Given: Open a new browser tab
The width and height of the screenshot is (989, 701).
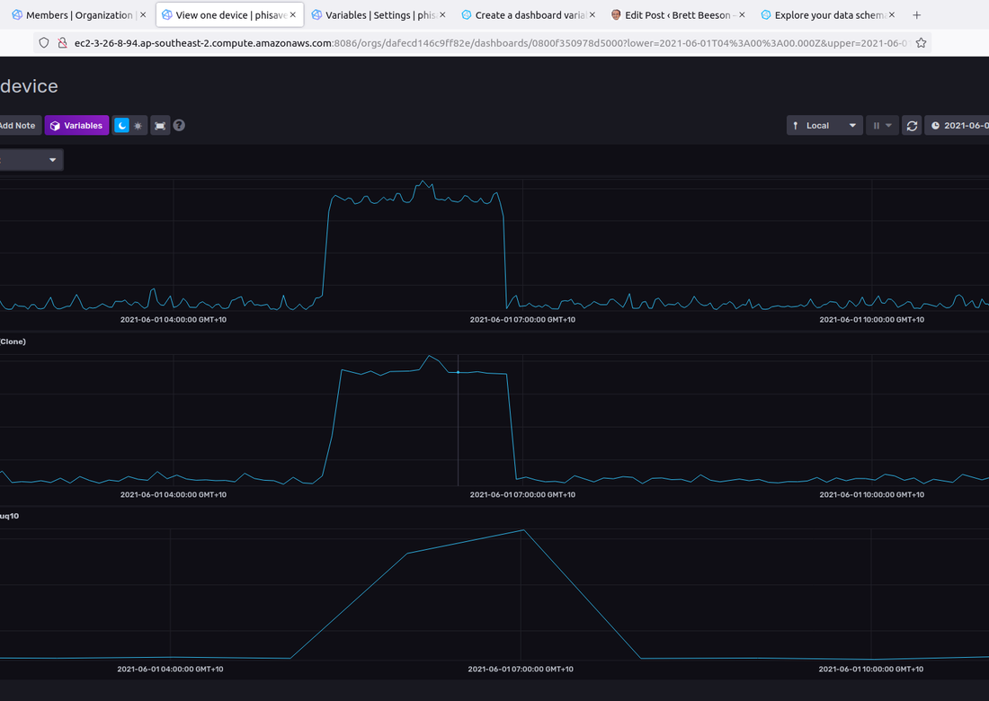Looking at the screenshot, I should click(x=916, y=15).
